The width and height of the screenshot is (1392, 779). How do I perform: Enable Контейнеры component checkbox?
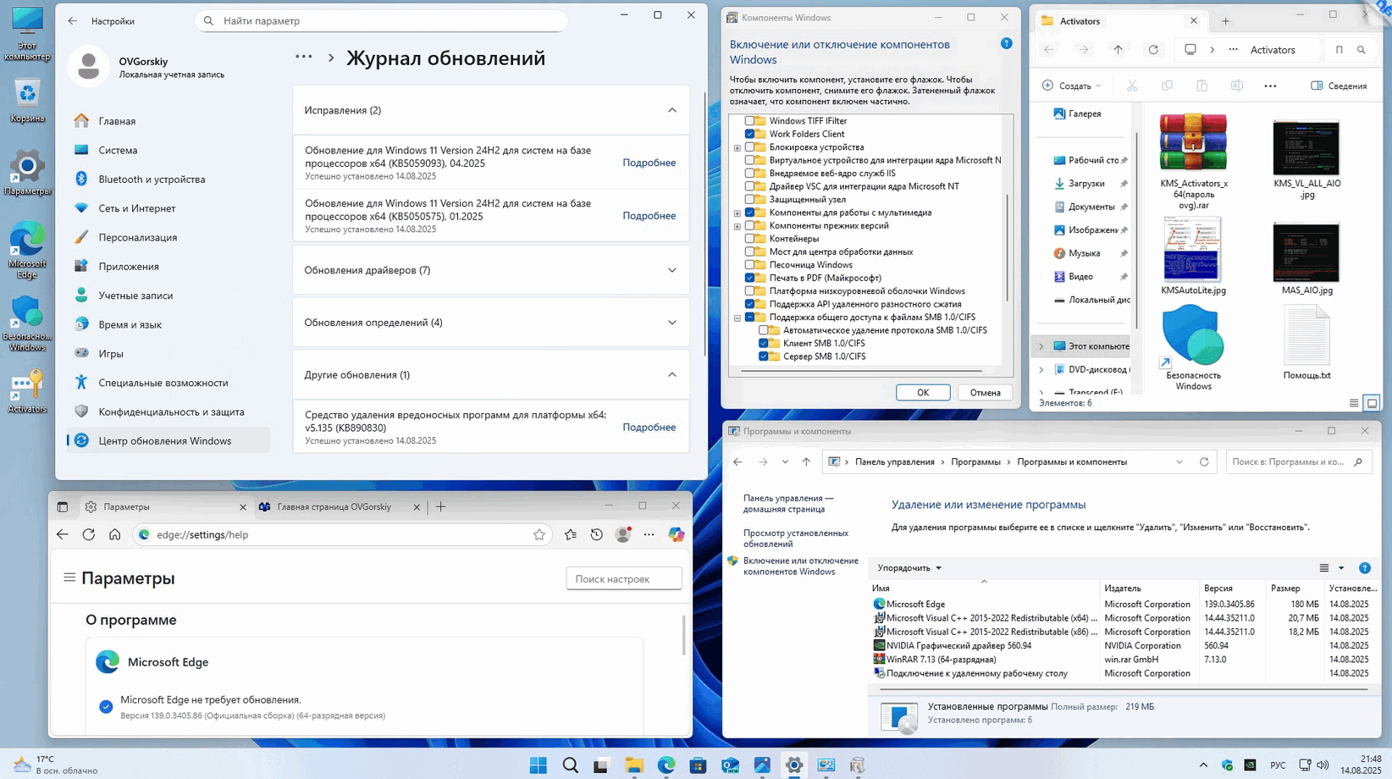click(749, 239)
